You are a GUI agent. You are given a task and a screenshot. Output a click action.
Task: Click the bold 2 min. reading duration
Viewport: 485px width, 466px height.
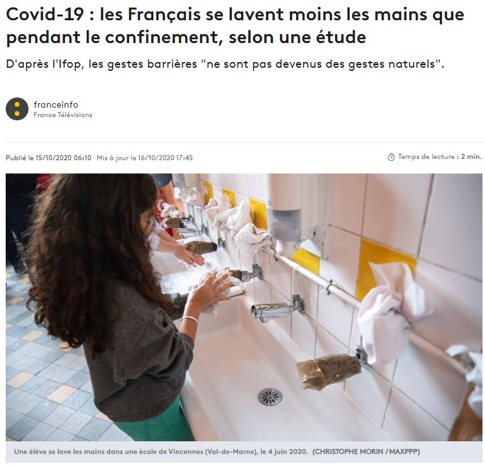(x=472, y=157)
